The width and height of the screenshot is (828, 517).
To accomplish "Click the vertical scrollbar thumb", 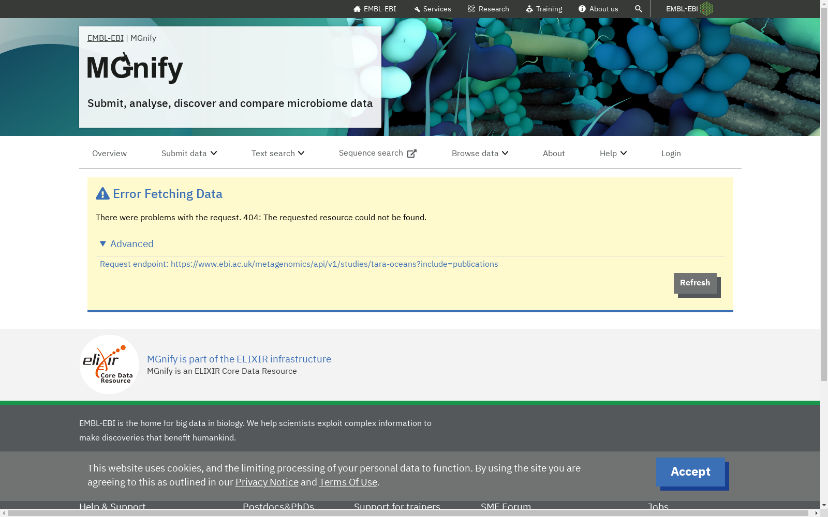I will click(x=824, y=195).
